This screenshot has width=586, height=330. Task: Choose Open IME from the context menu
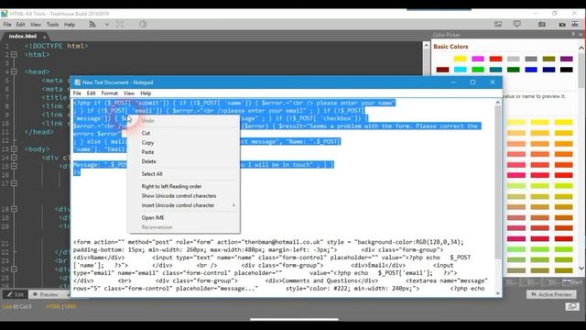click(x=153, y=218)
